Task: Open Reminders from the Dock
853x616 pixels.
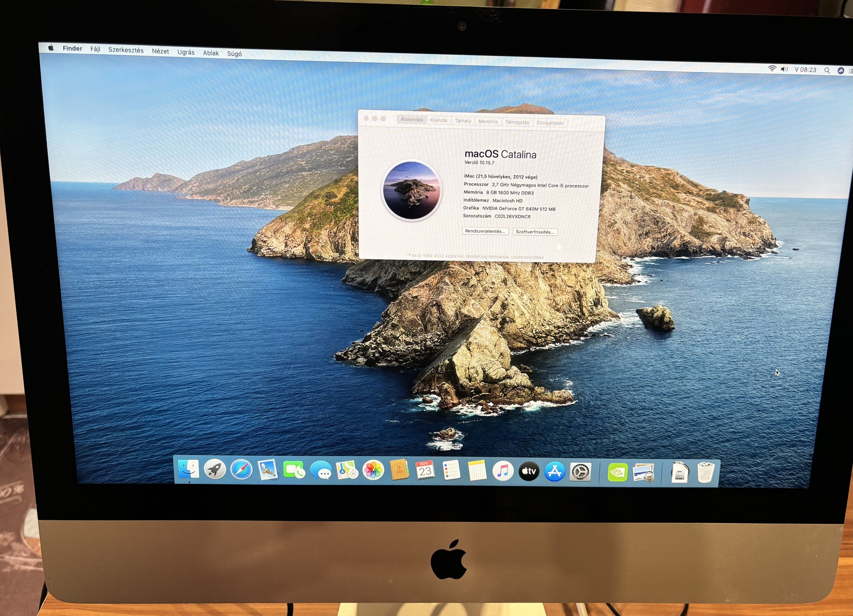Action: click(x=452, y=470)
